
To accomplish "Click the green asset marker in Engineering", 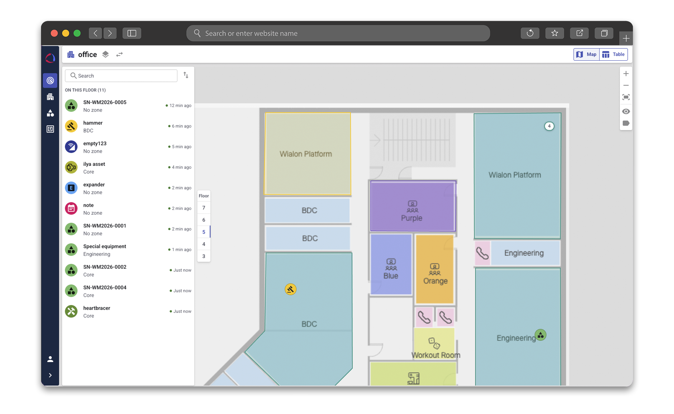I will (x=540, y=335).
